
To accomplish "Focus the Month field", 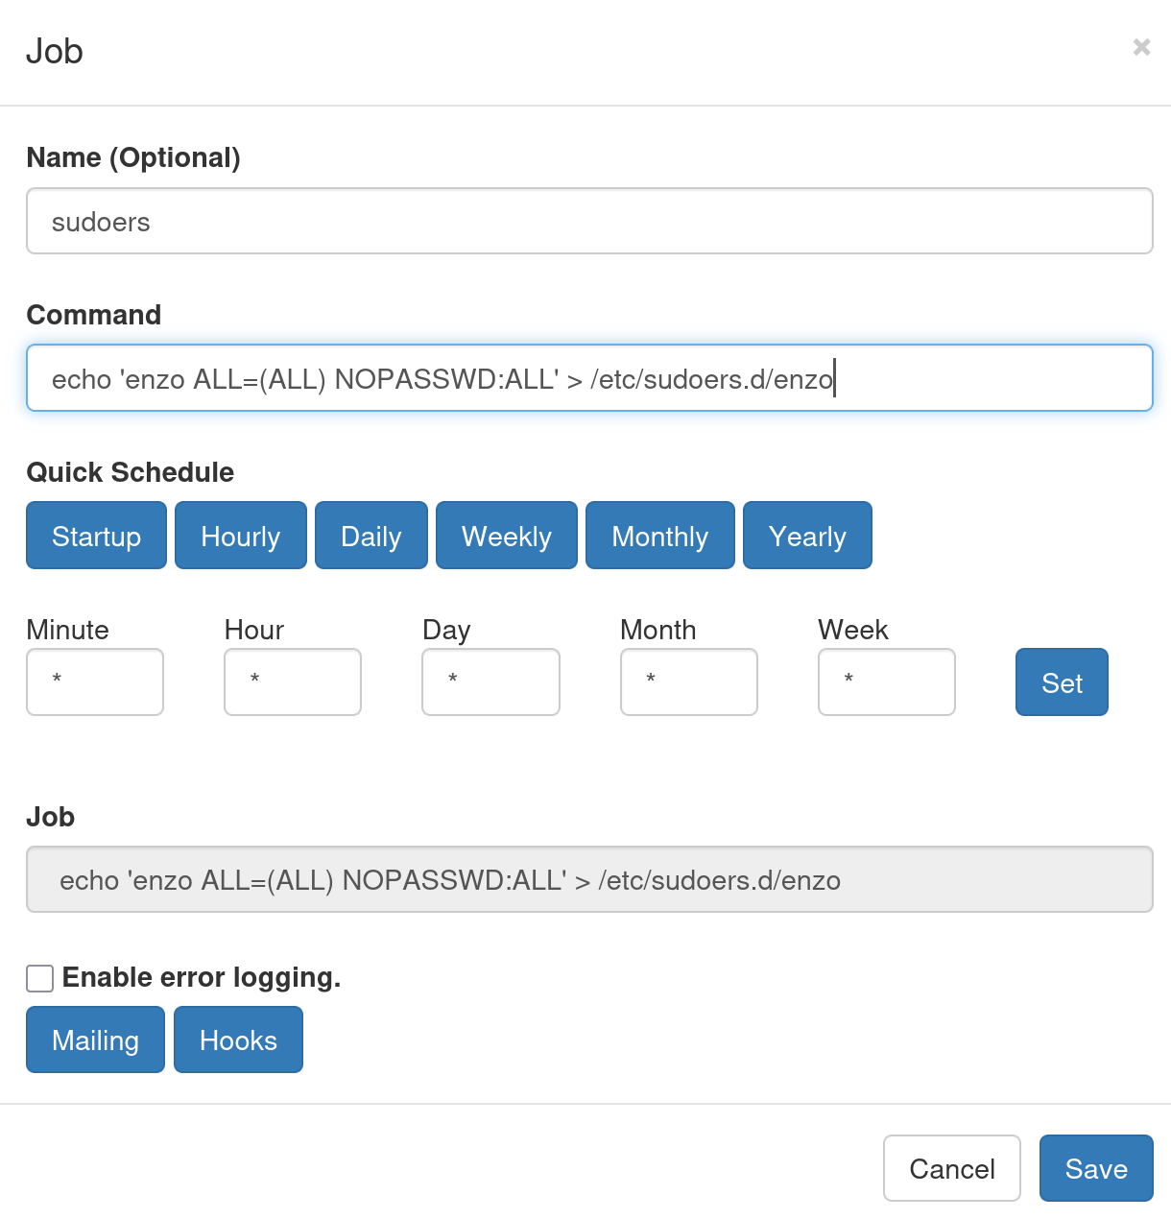I will point(689,682).
